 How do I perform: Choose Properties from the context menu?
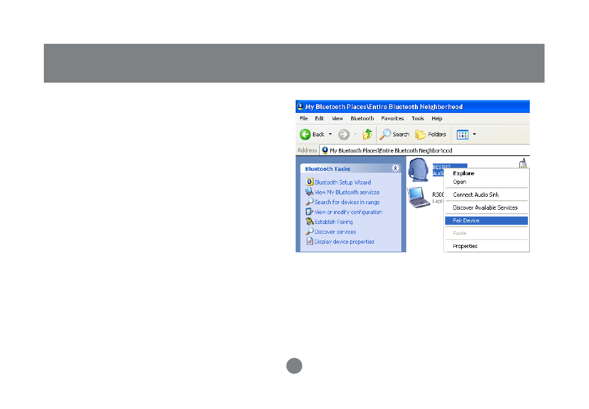point(487,246)
